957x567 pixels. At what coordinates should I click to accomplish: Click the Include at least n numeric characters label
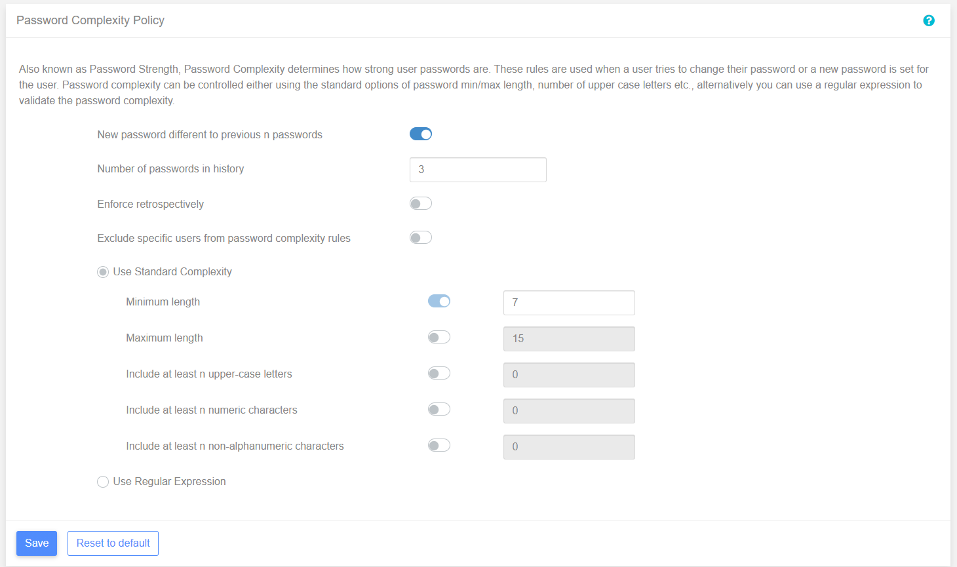(212, 410)
